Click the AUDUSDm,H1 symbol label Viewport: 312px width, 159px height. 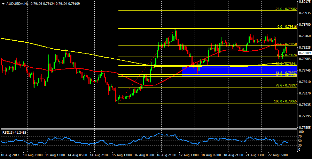click(x=17, y=4)
